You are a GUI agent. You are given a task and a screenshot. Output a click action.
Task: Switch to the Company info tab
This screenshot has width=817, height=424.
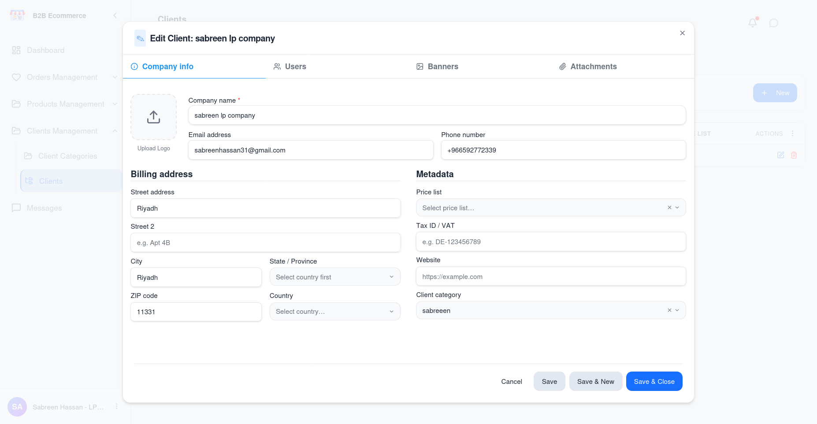pyautogui.click(x=194, y=67)
